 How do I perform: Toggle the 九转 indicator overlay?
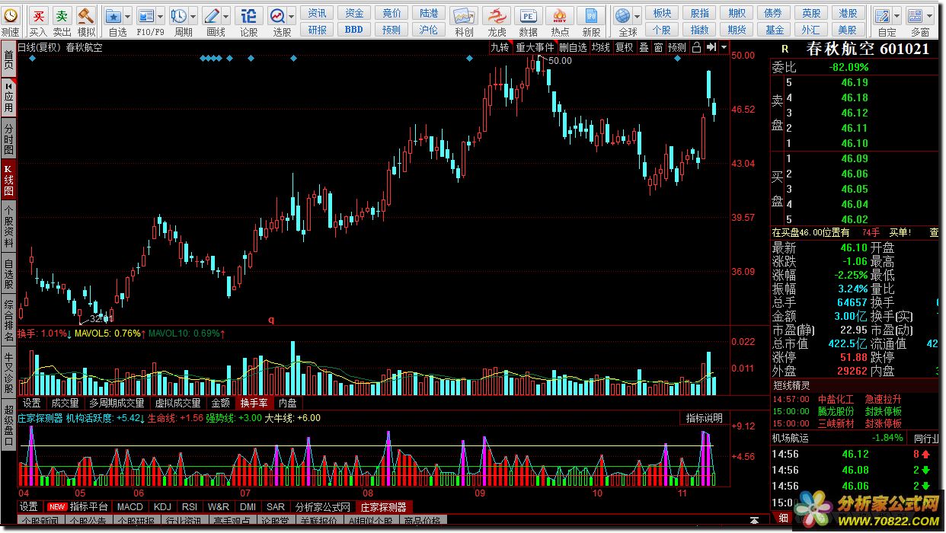click(500, 47)
